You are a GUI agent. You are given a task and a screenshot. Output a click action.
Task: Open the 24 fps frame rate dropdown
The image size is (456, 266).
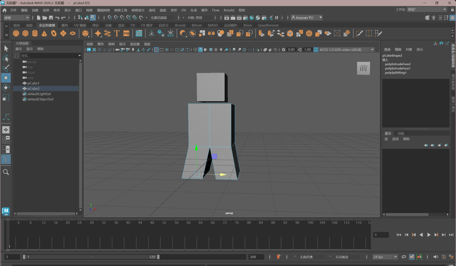pyautogui.click(x=385, y=257)
